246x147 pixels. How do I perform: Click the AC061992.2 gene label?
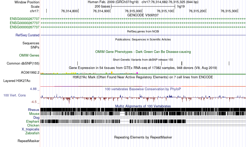[30, 72]
